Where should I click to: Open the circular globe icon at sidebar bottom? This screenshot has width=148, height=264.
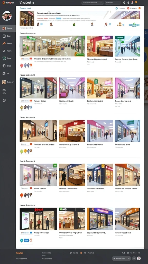click(x=4, y=100)
